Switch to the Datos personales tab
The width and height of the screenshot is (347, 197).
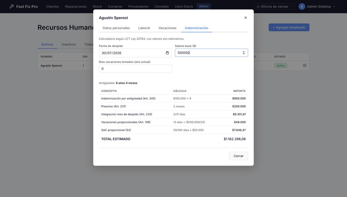tap(116, 28)
